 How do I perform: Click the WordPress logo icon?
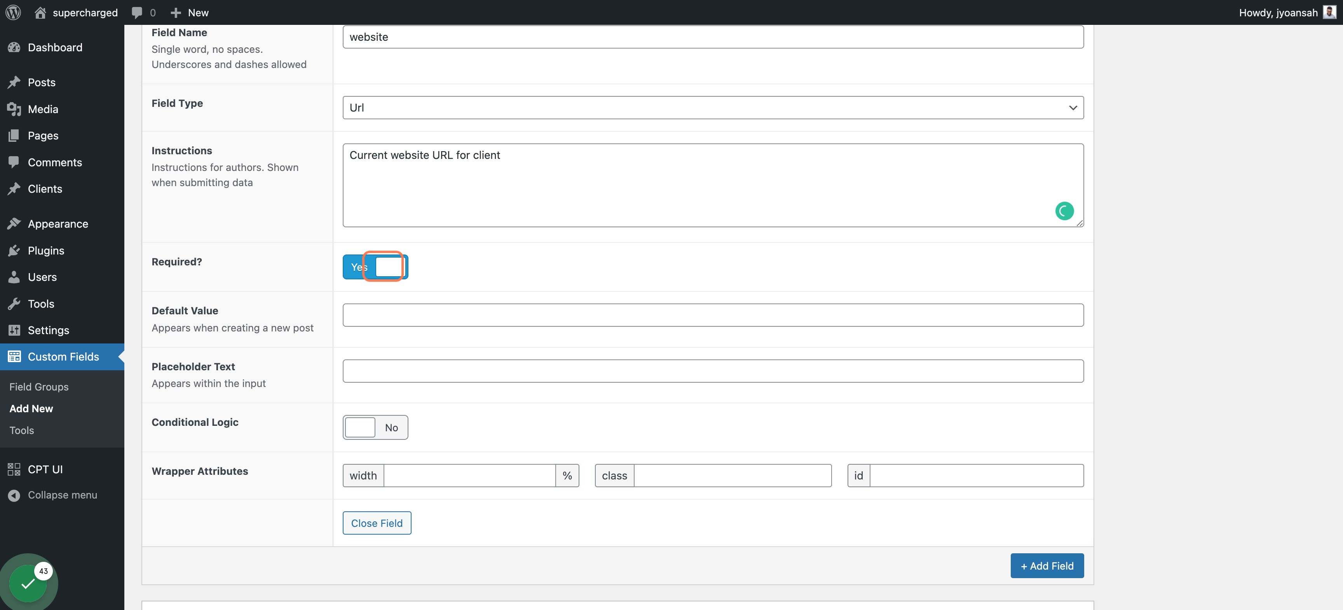coord(13,12)
